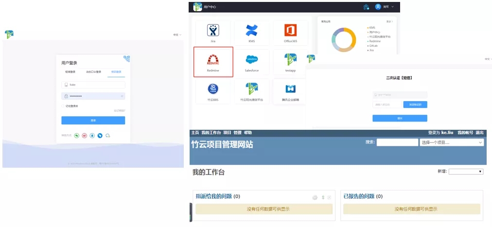Click the Redmine 搜索 search box
Viewport: 492px width, 227px height.
(x=397, y=142)
